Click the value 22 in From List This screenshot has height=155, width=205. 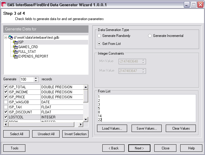[x=100, y=120]
